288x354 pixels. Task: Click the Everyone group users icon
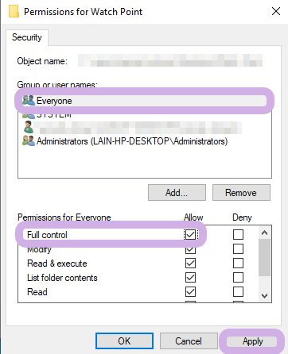pos(29,101)
